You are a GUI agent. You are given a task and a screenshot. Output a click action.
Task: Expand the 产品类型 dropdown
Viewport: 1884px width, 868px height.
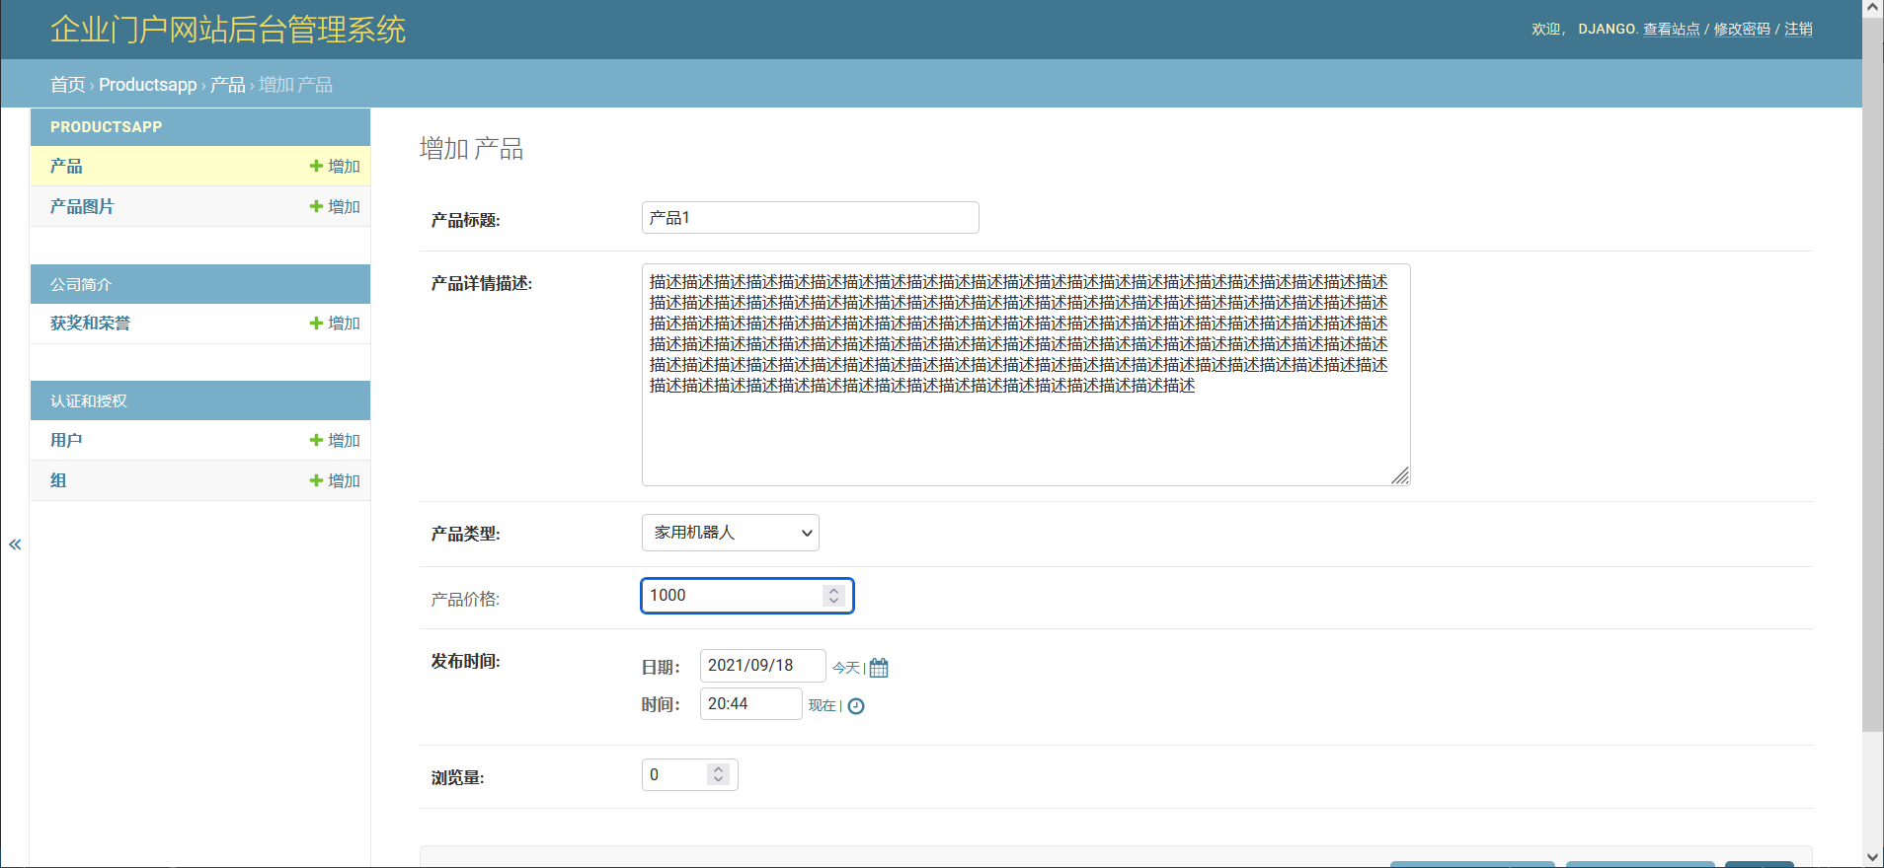(731, 533)
